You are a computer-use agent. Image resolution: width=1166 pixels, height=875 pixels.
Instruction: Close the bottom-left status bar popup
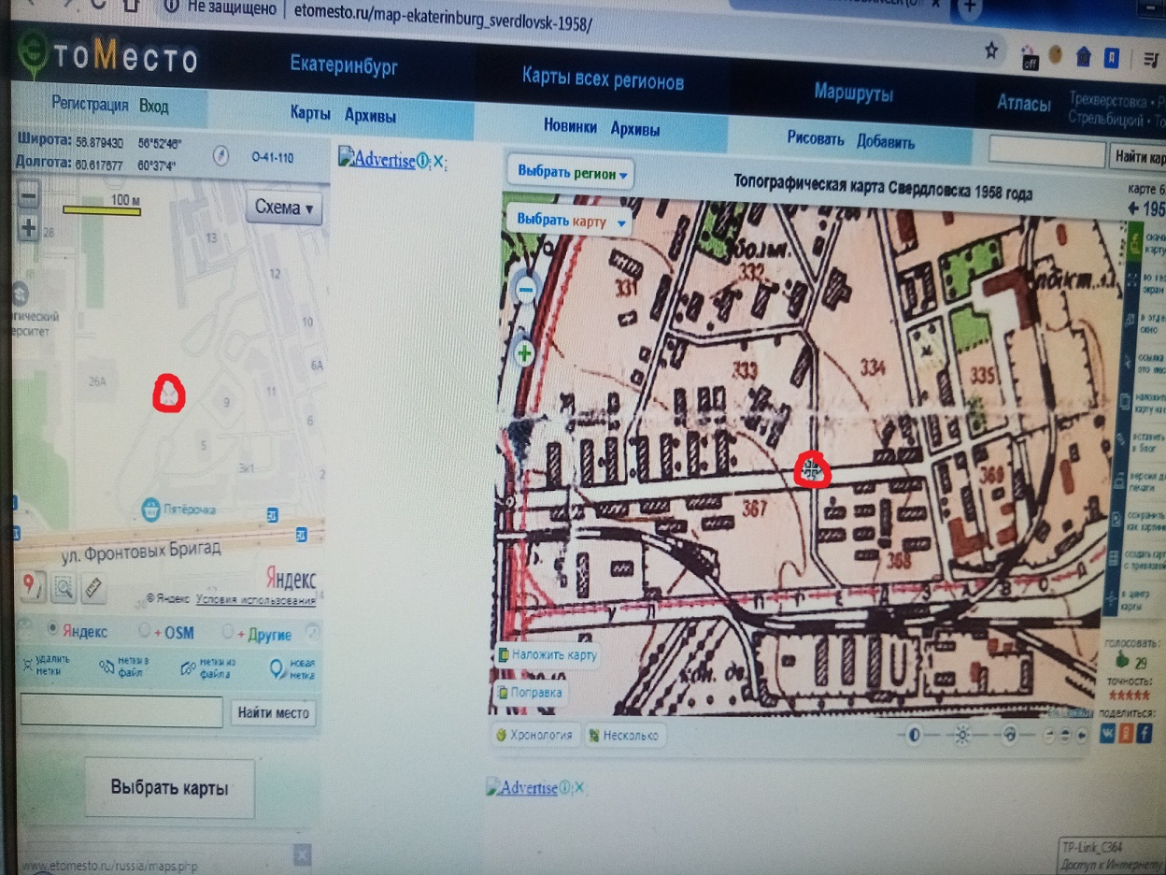tap(302, 854)
